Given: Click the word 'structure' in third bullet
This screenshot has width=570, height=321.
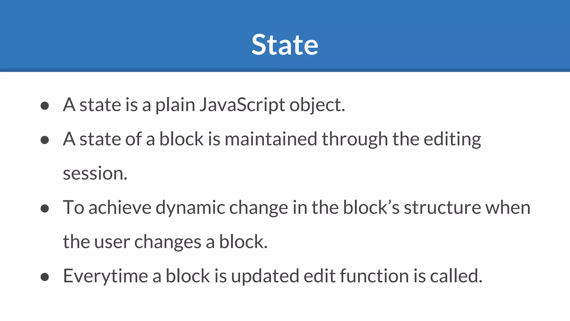Looking at the screenshot, I should 442,208.
